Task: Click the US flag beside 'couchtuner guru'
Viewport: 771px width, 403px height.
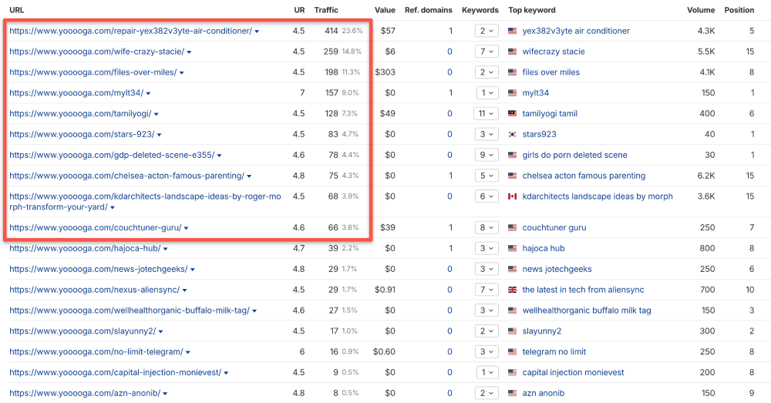Action: click(x=513, y=227)
